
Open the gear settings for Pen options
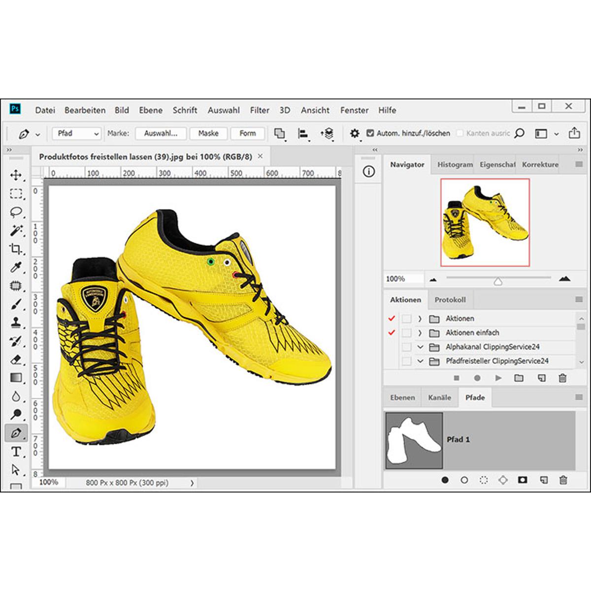point(355,133)
